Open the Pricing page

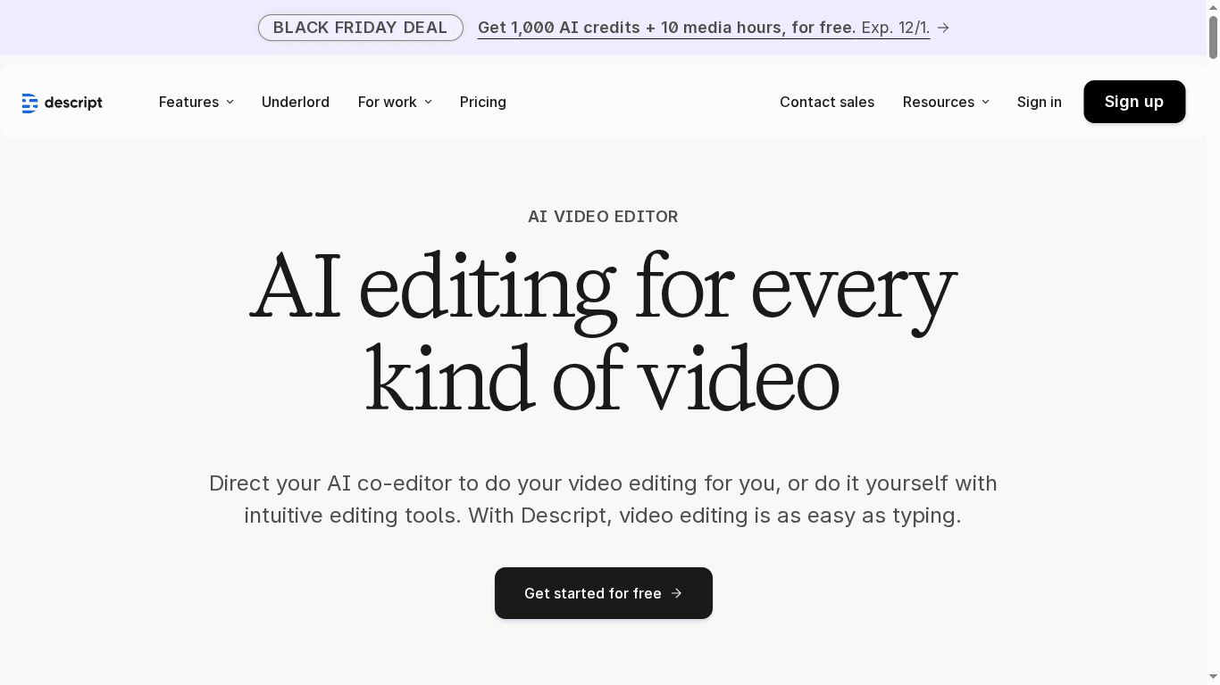tap(482, 102)
